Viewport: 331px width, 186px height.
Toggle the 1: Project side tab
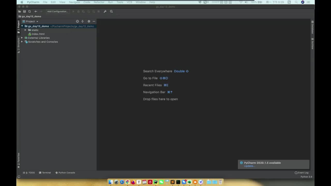click(x=19, y=27)
